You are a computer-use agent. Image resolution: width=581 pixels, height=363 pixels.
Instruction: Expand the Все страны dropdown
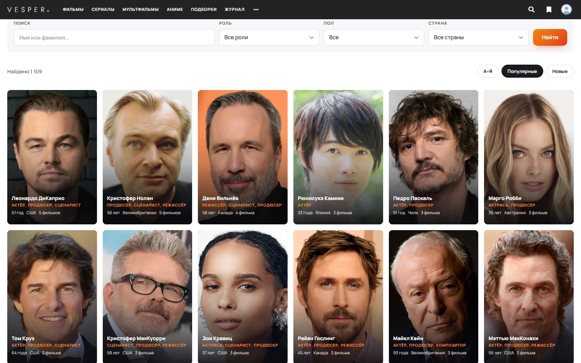pos(479,37)
